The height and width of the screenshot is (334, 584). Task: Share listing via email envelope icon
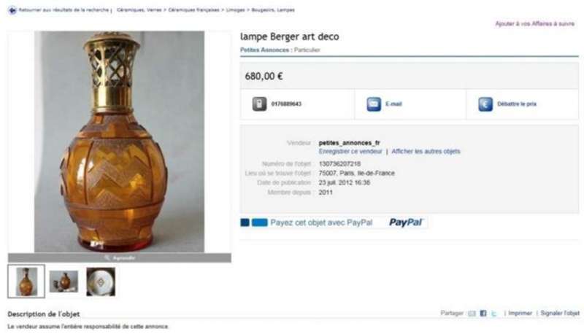[472, 313]
